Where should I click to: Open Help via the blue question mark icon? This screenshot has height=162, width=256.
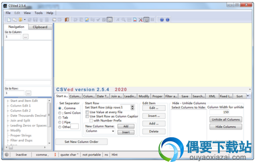(162, 20)
